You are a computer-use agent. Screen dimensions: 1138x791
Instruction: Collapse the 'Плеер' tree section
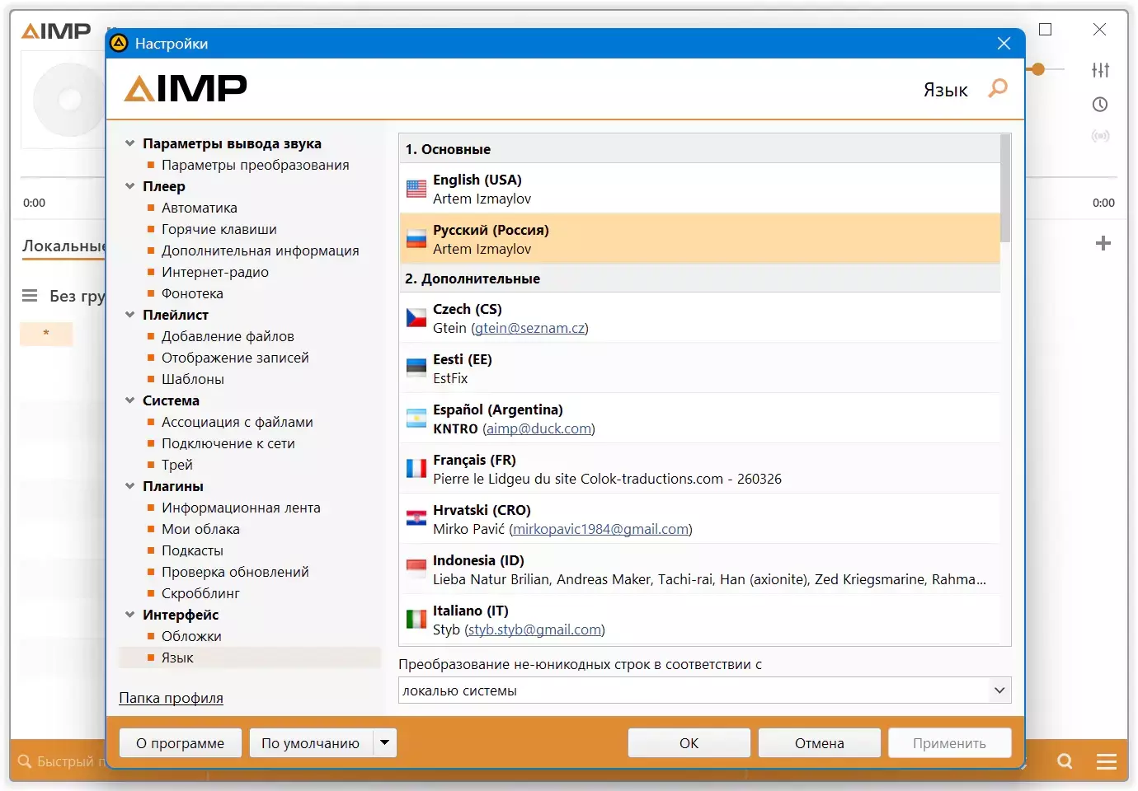point(129,186)
